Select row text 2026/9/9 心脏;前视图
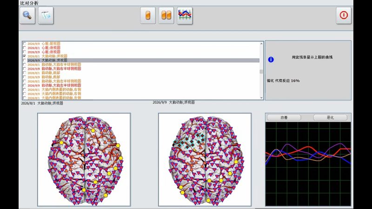The height and width of the screenshot is (209, 372). pyautogui.click(x=44, y=44)
